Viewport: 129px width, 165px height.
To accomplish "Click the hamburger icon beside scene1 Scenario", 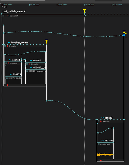I will coord(6,63).
